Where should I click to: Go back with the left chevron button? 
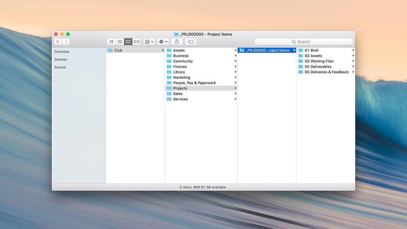[58, 42]
